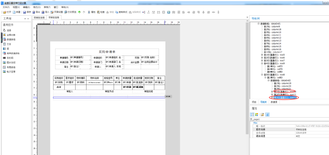Collapse the dataGrid1 tree node
This screenshot has height=155, width=329.
click(258, 24)
